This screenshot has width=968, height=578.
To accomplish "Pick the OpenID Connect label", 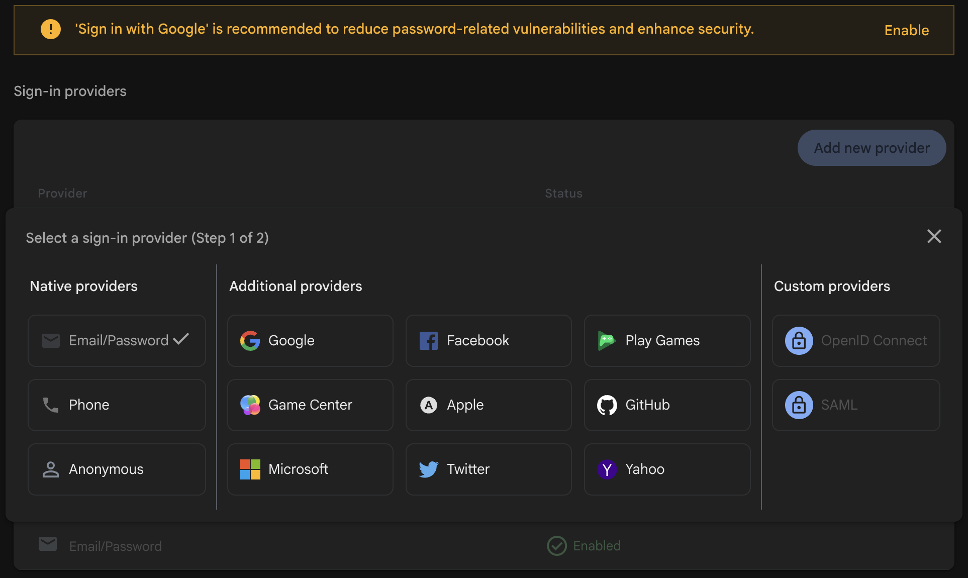I will pyautogui.click(x=874, y=341).
